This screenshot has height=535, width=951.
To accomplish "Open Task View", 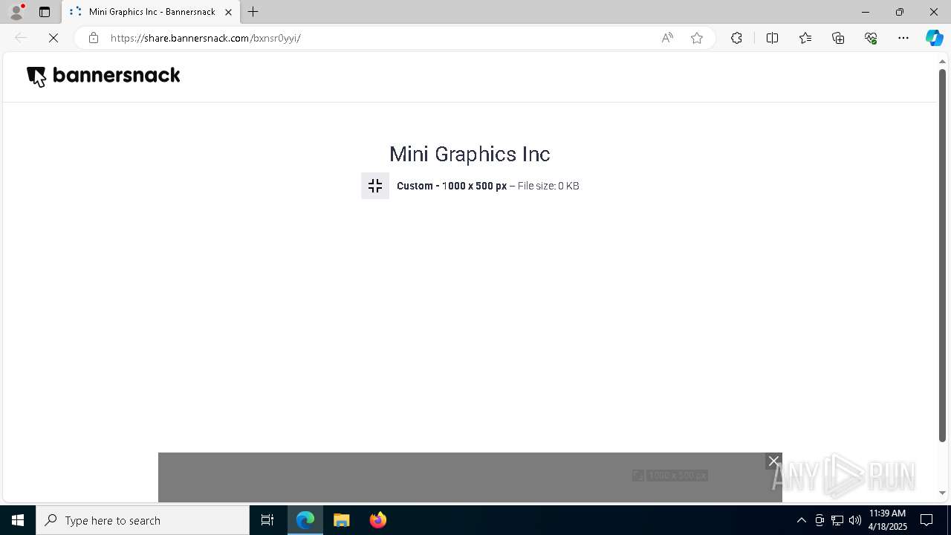I will pos(267,520).
